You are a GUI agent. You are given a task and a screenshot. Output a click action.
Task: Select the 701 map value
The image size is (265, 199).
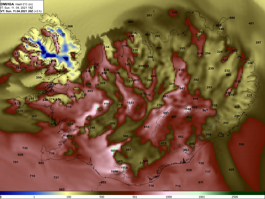[16, 162]
